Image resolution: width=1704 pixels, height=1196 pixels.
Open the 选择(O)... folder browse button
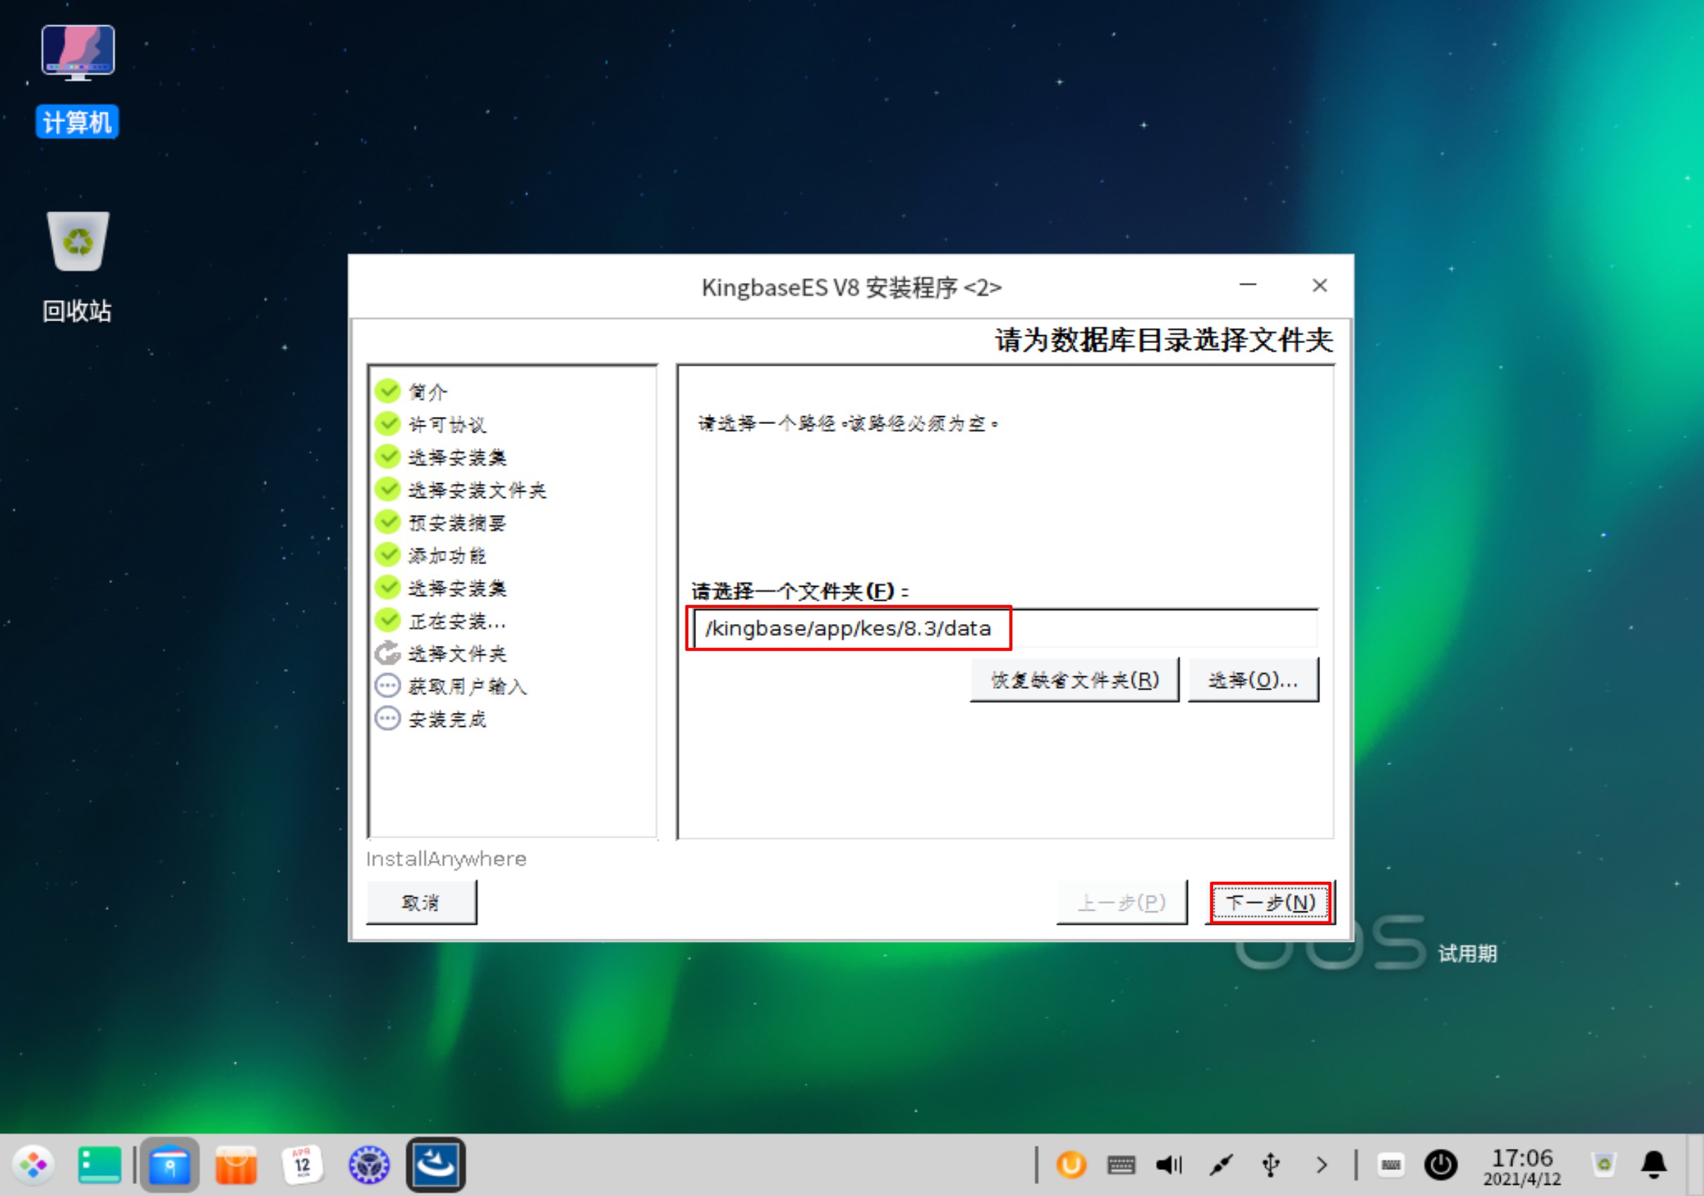(x=1252, y=680)
